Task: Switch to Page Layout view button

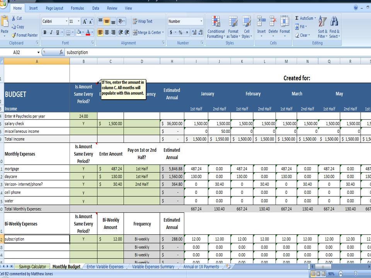Action: pos(318,274)
